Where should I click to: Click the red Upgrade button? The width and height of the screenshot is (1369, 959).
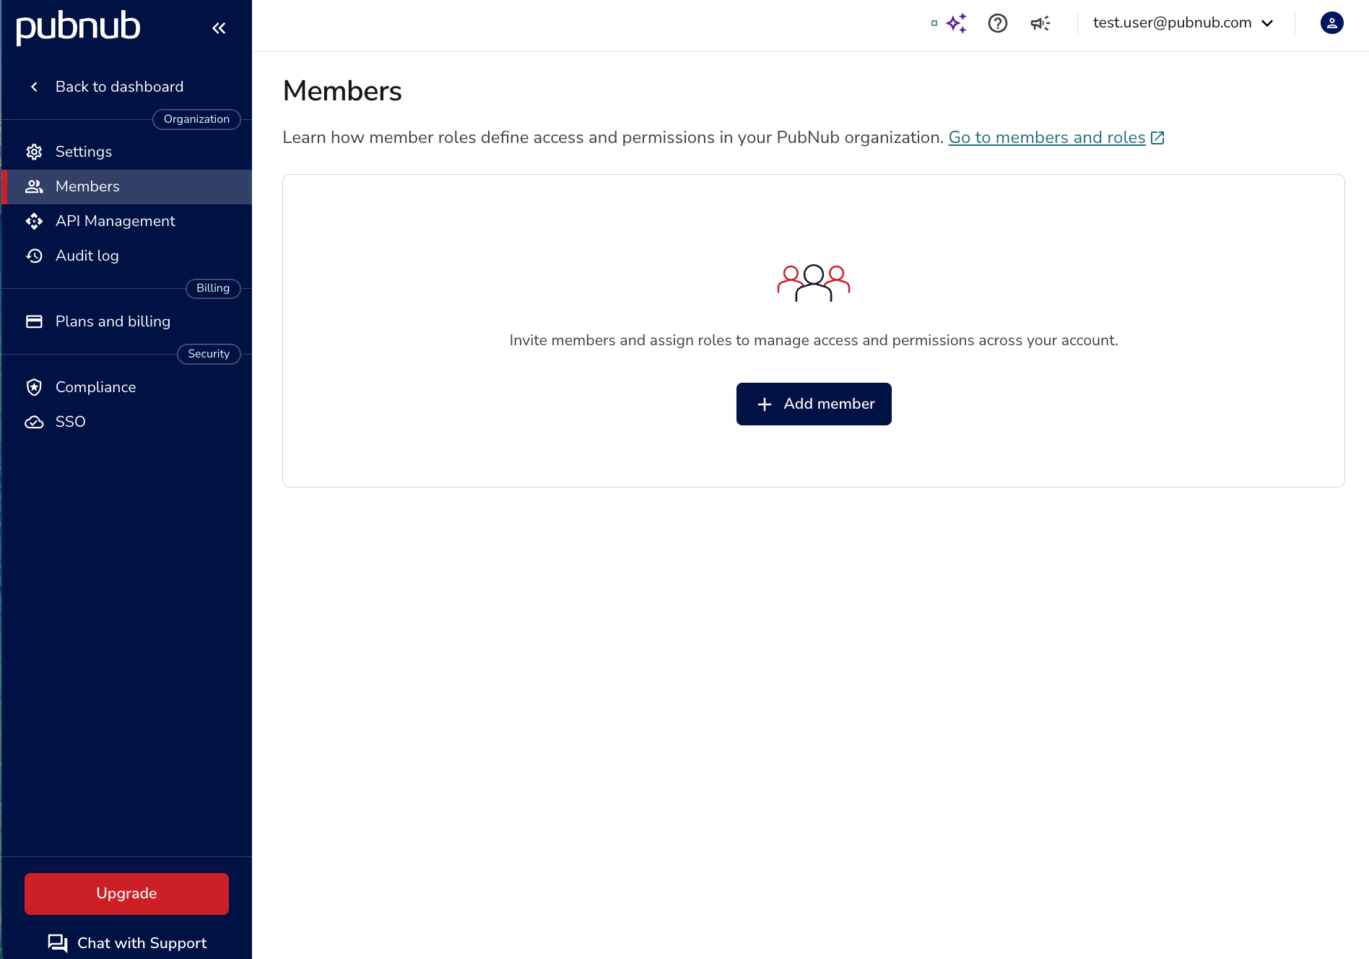(126, 893)
